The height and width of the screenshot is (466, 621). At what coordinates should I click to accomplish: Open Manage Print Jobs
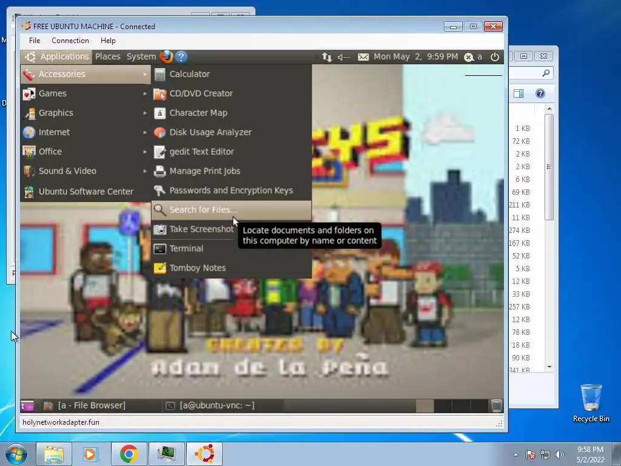pyautogui.click(x=231, y=171)
